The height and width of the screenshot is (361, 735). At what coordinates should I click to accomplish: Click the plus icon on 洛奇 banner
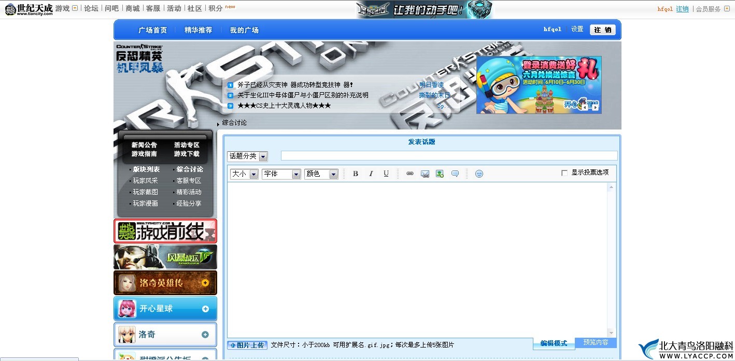point(205,335)
